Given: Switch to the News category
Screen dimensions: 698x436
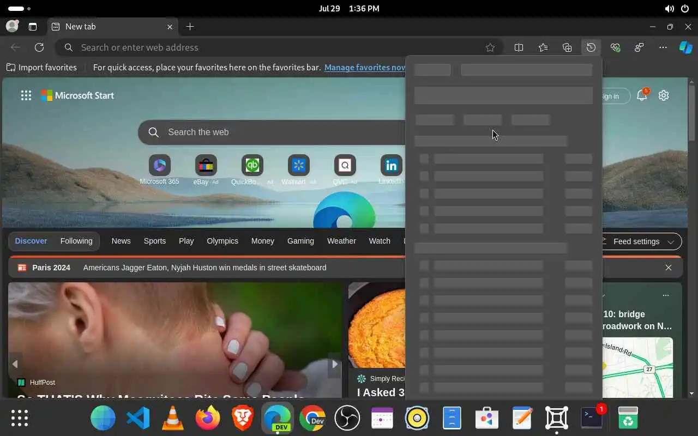Looking at the screenshot, I should [121, 241].
